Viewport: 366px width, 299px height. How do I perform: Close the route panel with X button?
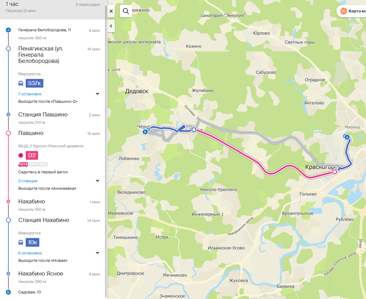(x=111, y=11)
